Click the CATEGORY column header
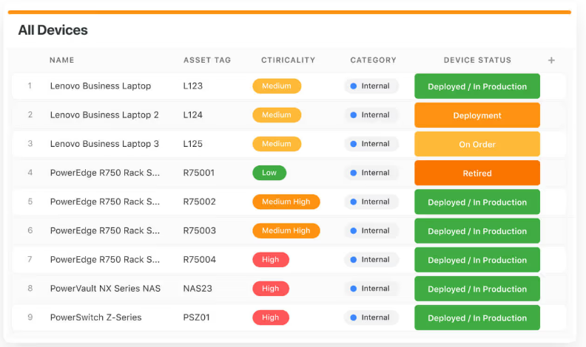This screenshot has width=586, height=347. 374,60
